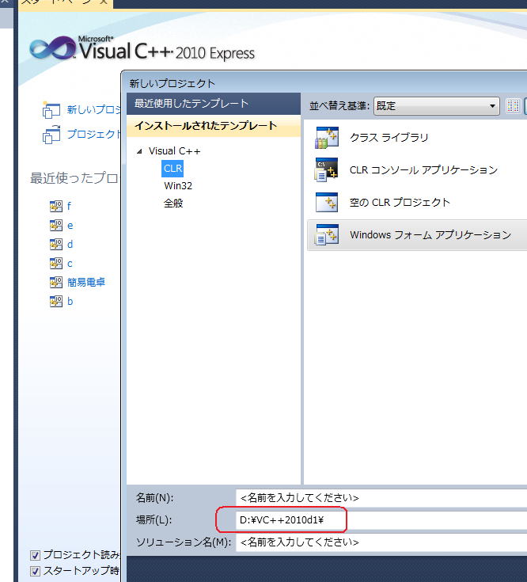
Task: Click the icon of recent project e
Action: [x=56, y=226]
